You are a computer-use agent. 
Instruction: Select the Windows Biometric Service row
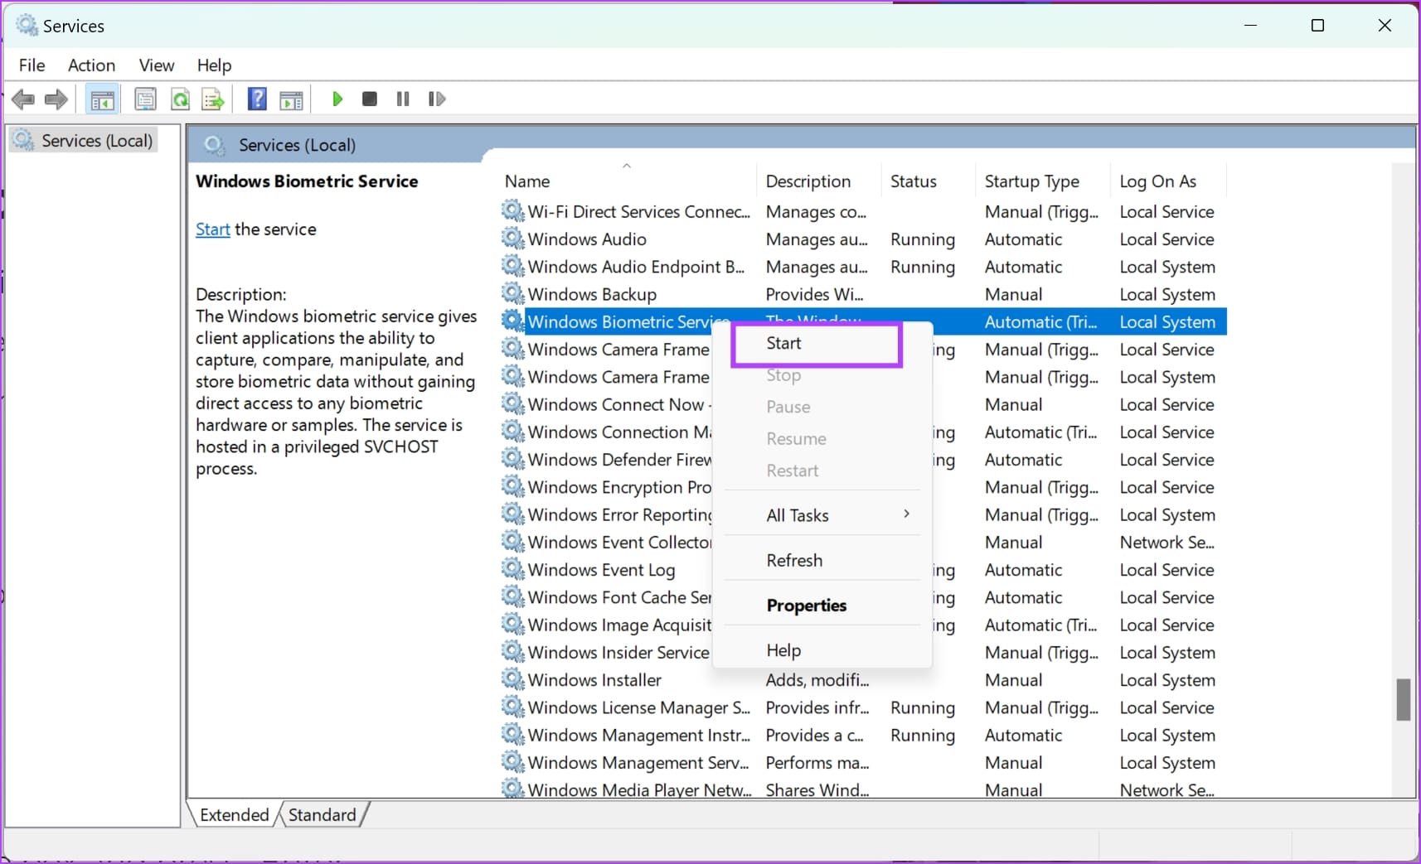[x=862, y=321]
